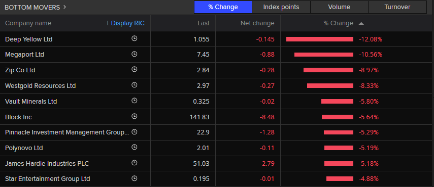Click the clock icon beside Deep Yellow Ltd
The image size is (434, 187).
click(x=134, y=38)
